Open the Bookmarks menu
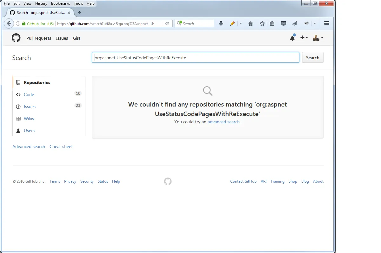This screenshot has height=253, width=381. [x=60, y=3]
